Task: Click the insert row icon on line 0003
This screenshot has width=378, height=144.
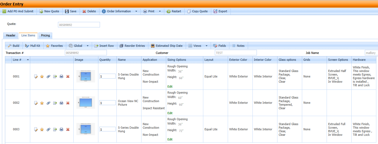Action: (x=55, y=129)
